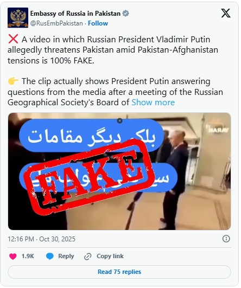
Task: Open the 12:16 PM Oct 30, 2025 timestamp
Action: (42, 239)
